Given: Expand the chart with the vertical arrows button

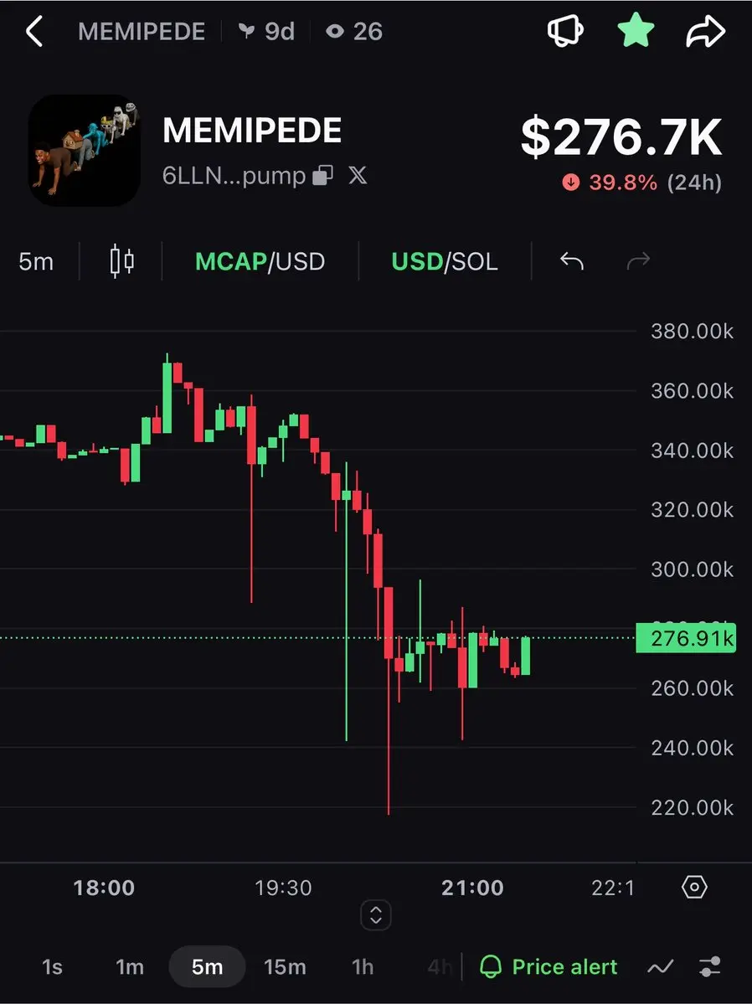Looking at the screenshot, I should pyautogui.click(x=376, y=915).
